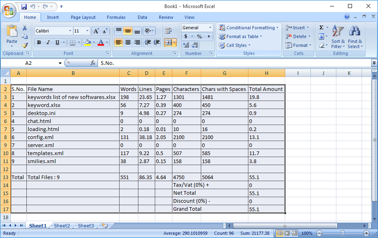Switch to Page Layout view in status bar
The height and width of the screenshot is (238, 378).
click(x=287, y=233)
